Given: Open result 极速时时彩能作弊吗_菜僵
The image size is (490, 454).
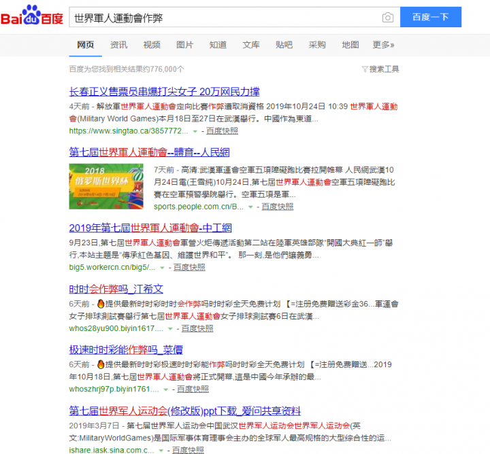Looking at the screenshot, I should coord(126,350).
